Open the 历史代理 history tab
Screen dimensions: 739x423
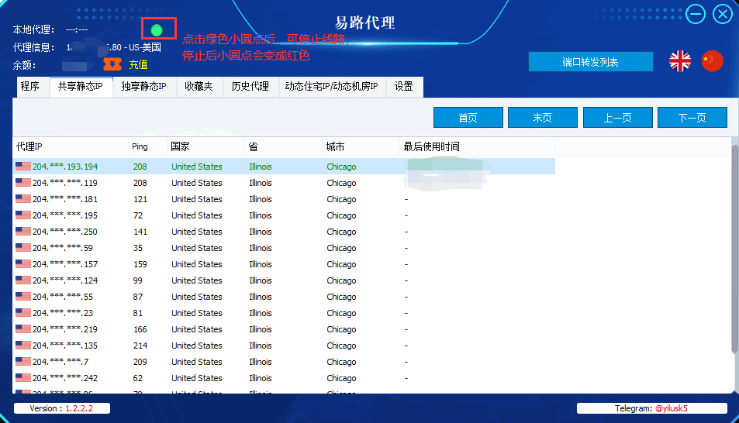250,87
